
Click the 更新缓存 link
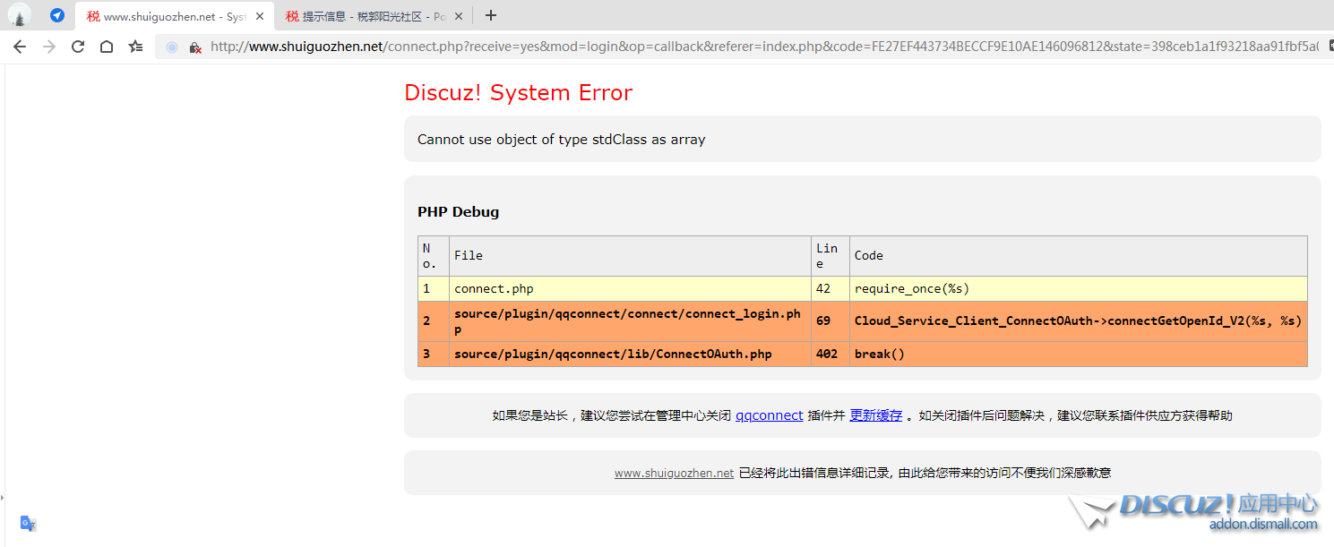tap(875, 415)
